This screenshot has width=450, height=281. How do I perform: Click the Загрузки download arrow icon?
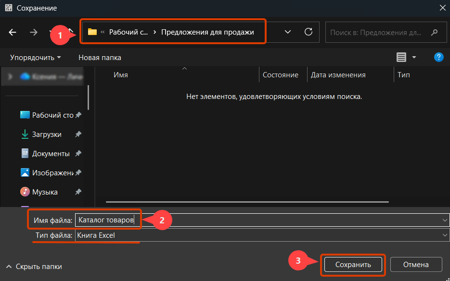click(25, 134)
